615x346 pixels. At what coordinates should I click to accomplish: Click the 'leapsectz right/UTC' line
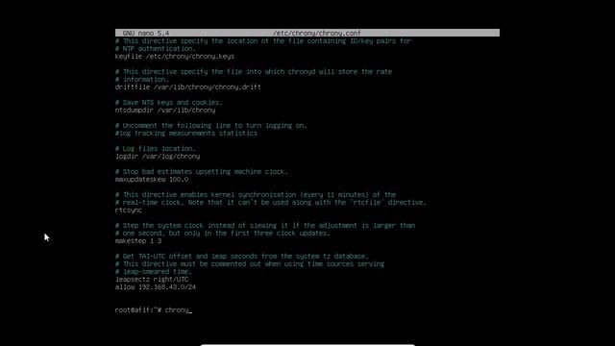tap(152, 280)
